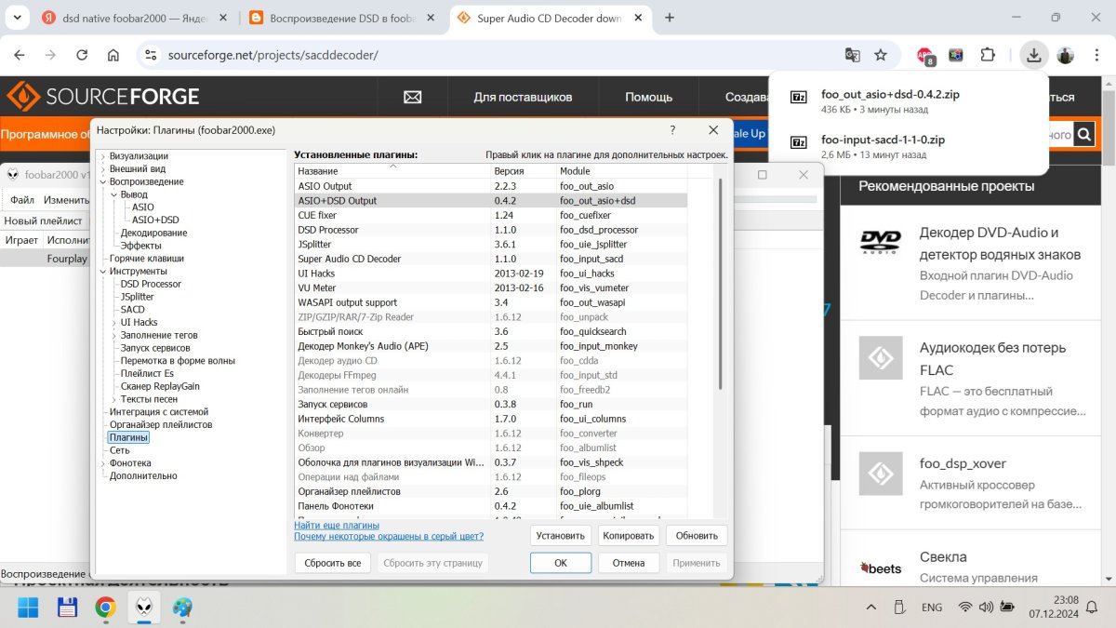Select DSD Processor plugin row
Screen dimensions: 1116x628
[491, 230]
